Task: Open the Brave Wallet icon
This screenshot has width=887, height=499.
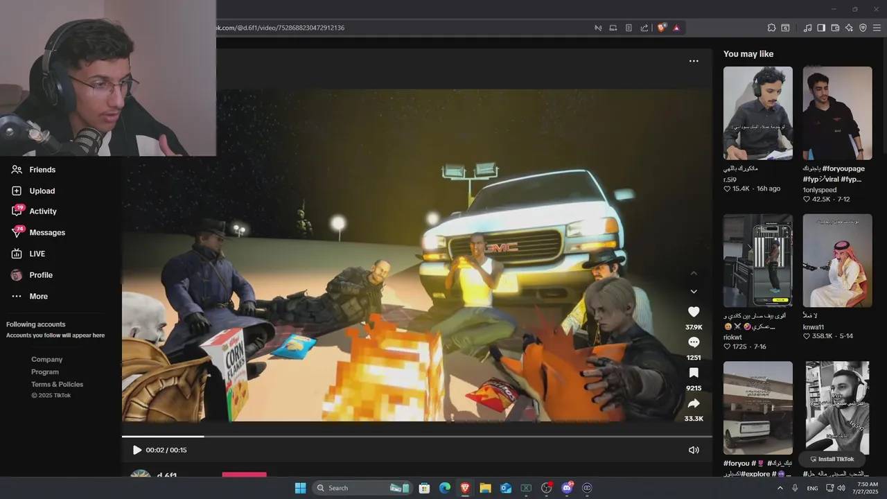Action: 835,28
